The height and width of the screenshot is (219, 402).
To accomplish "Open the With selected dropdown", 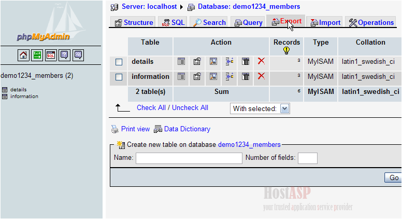I will click(x=260, y=108).
